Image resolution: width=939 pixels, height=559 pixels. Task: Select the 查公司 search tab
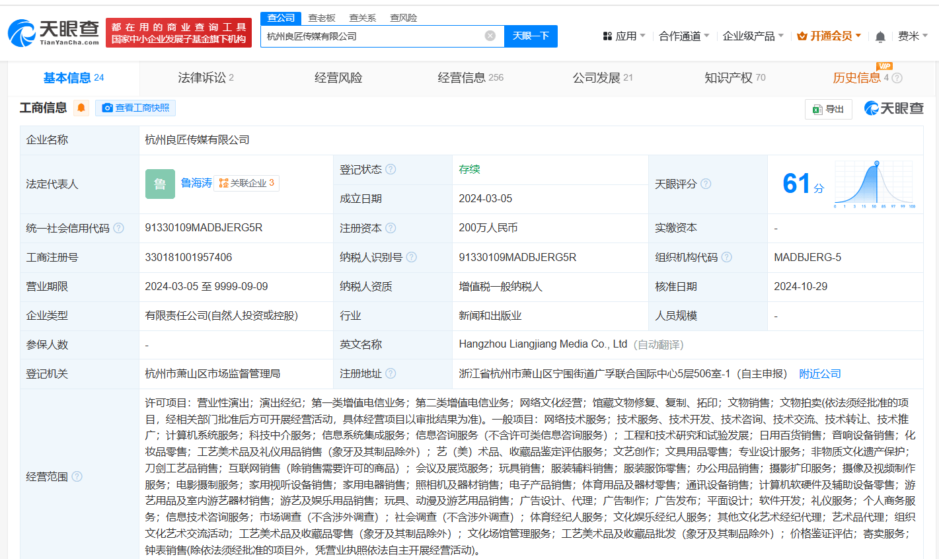coord(281,18)
